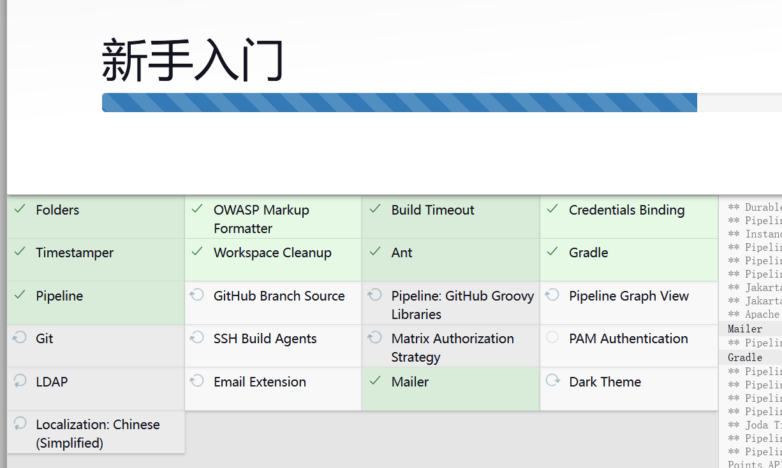782x468 pixels.
Task: Click the Credentials Binding plugin label
Action: tap(626, 210)
